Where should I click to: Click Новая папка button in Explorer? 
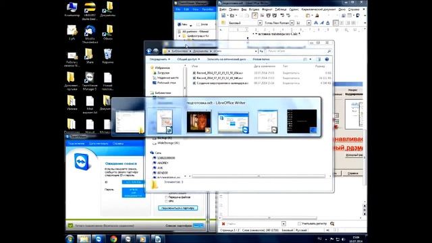[261, 59]
